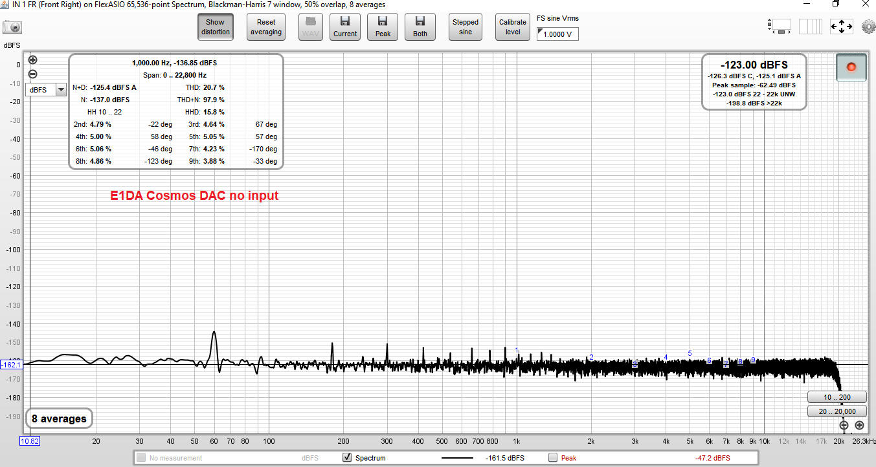The image size is (876, 467).
Task: Click harmonic marker 5 on the spectrum
Action: 690,353
